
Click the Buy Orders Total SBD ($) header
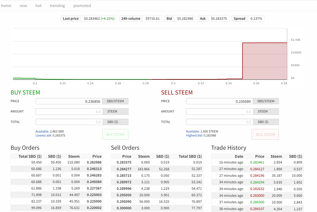pos(30,156)
